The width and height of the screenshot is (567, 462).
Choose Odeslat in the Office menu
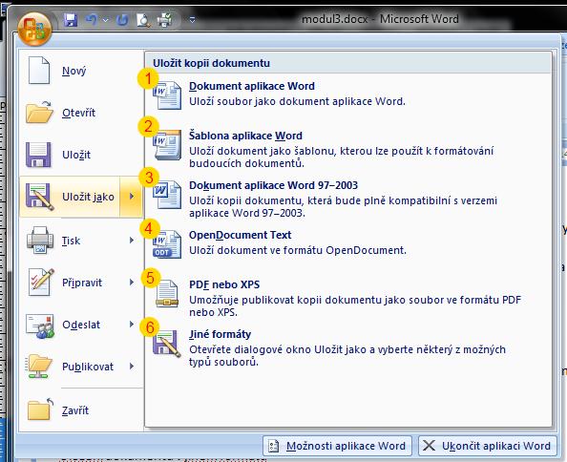pyautogui.click(x=81, y=325)
